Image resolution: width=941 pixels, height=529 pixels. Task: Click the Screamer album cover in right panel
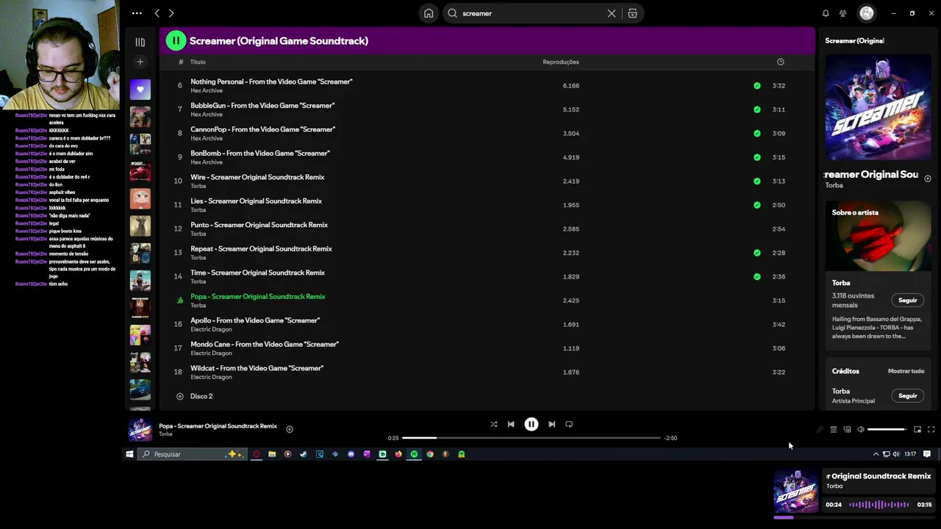pyautogui.click(x=878, y=107)
